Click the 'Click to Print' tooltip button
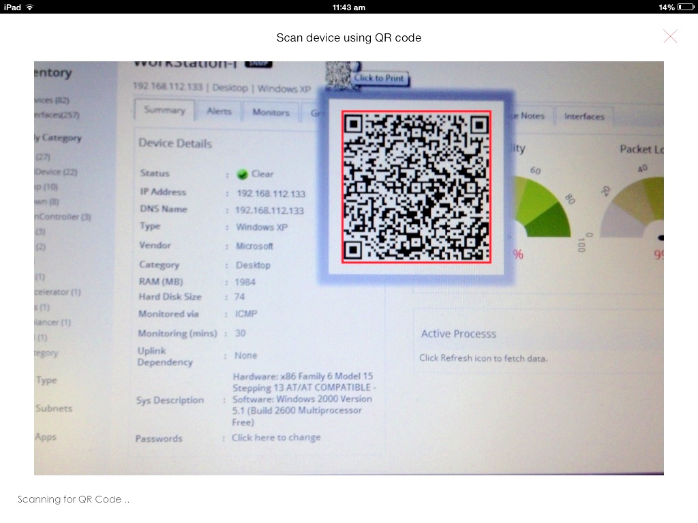Viewport: 698px width, 523px height. [379, 78]
